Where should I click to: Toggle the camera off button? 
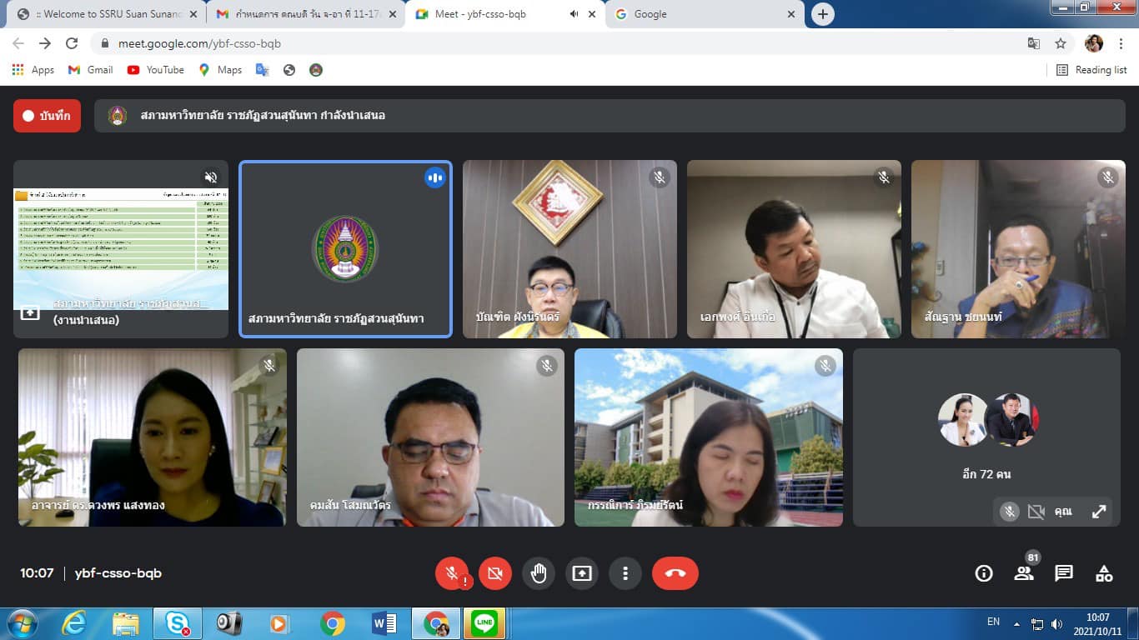[x=495, y=573]
